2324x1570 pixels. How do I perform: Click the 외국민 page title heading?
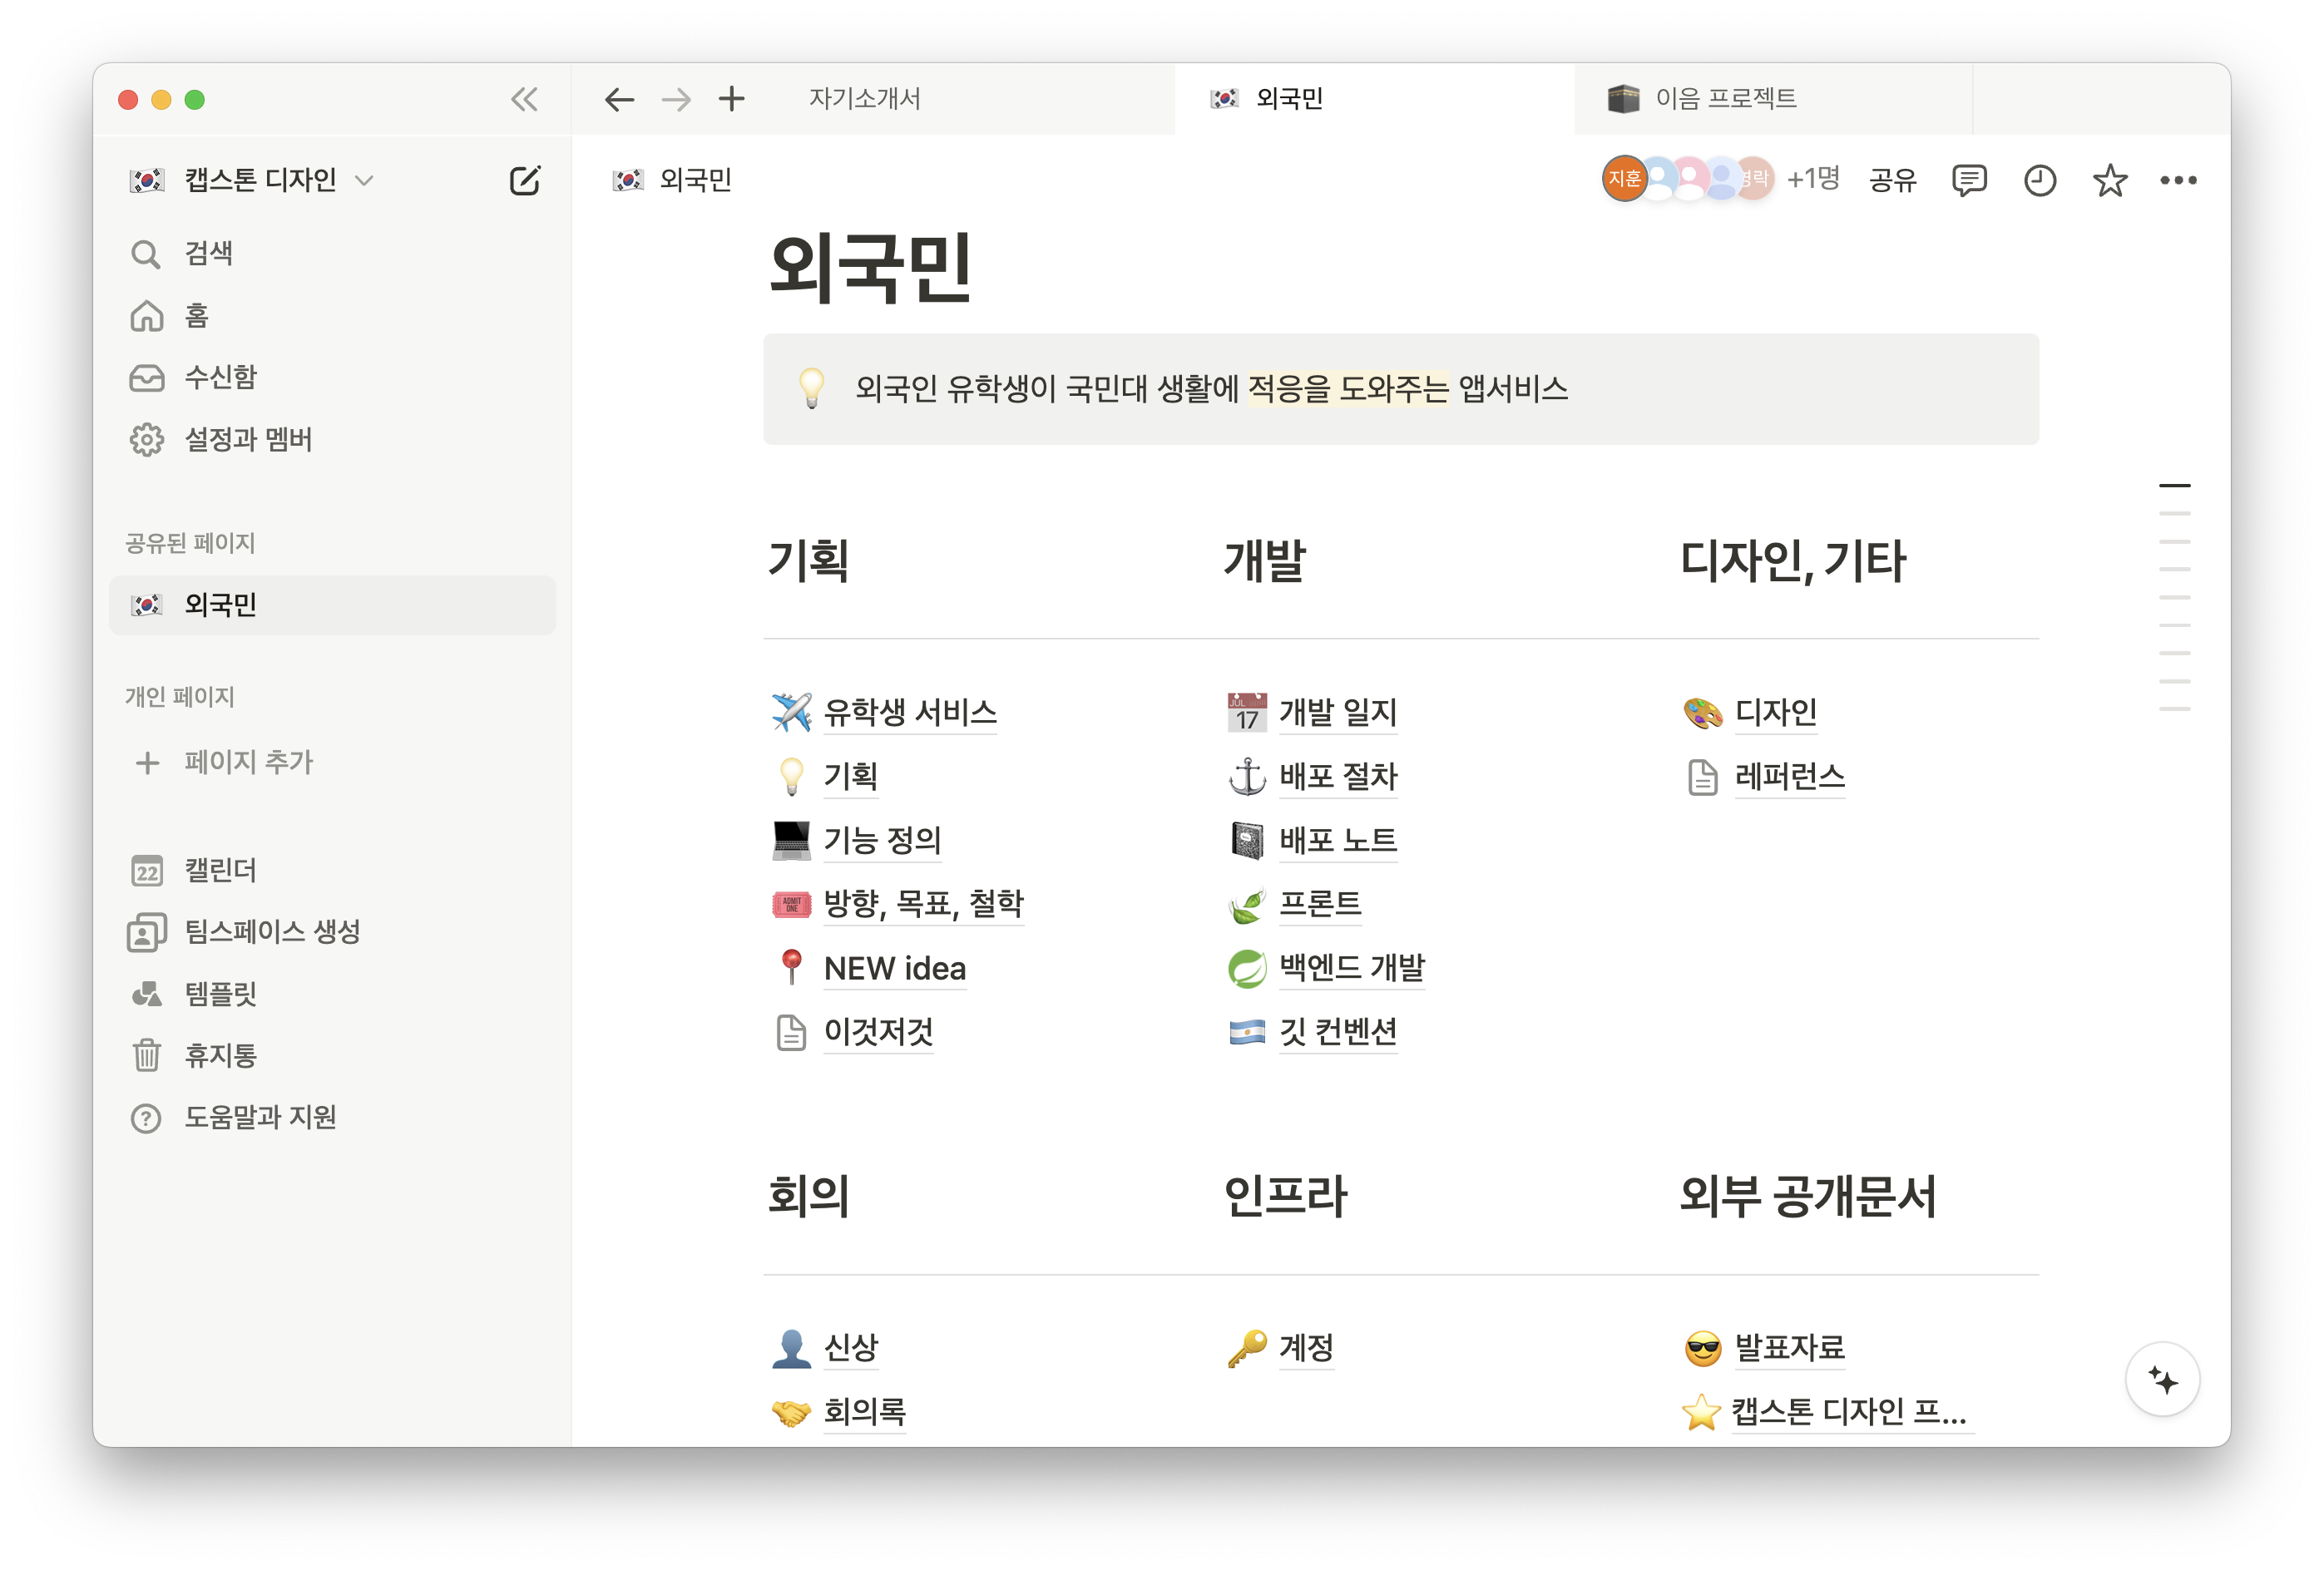(x=870, y=267)
